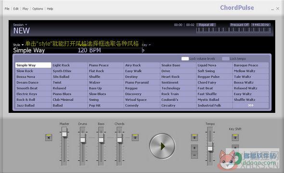Select the Rock & Roll style

33,99
